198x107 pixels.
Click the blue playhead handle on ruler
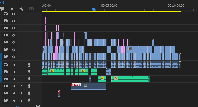click(94, 9)
